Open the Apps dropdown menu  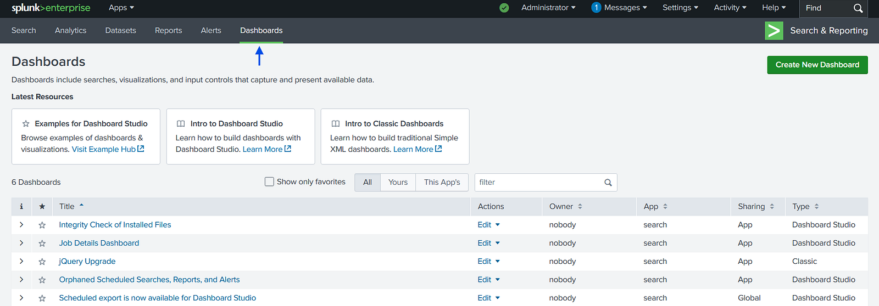(121, 8)
